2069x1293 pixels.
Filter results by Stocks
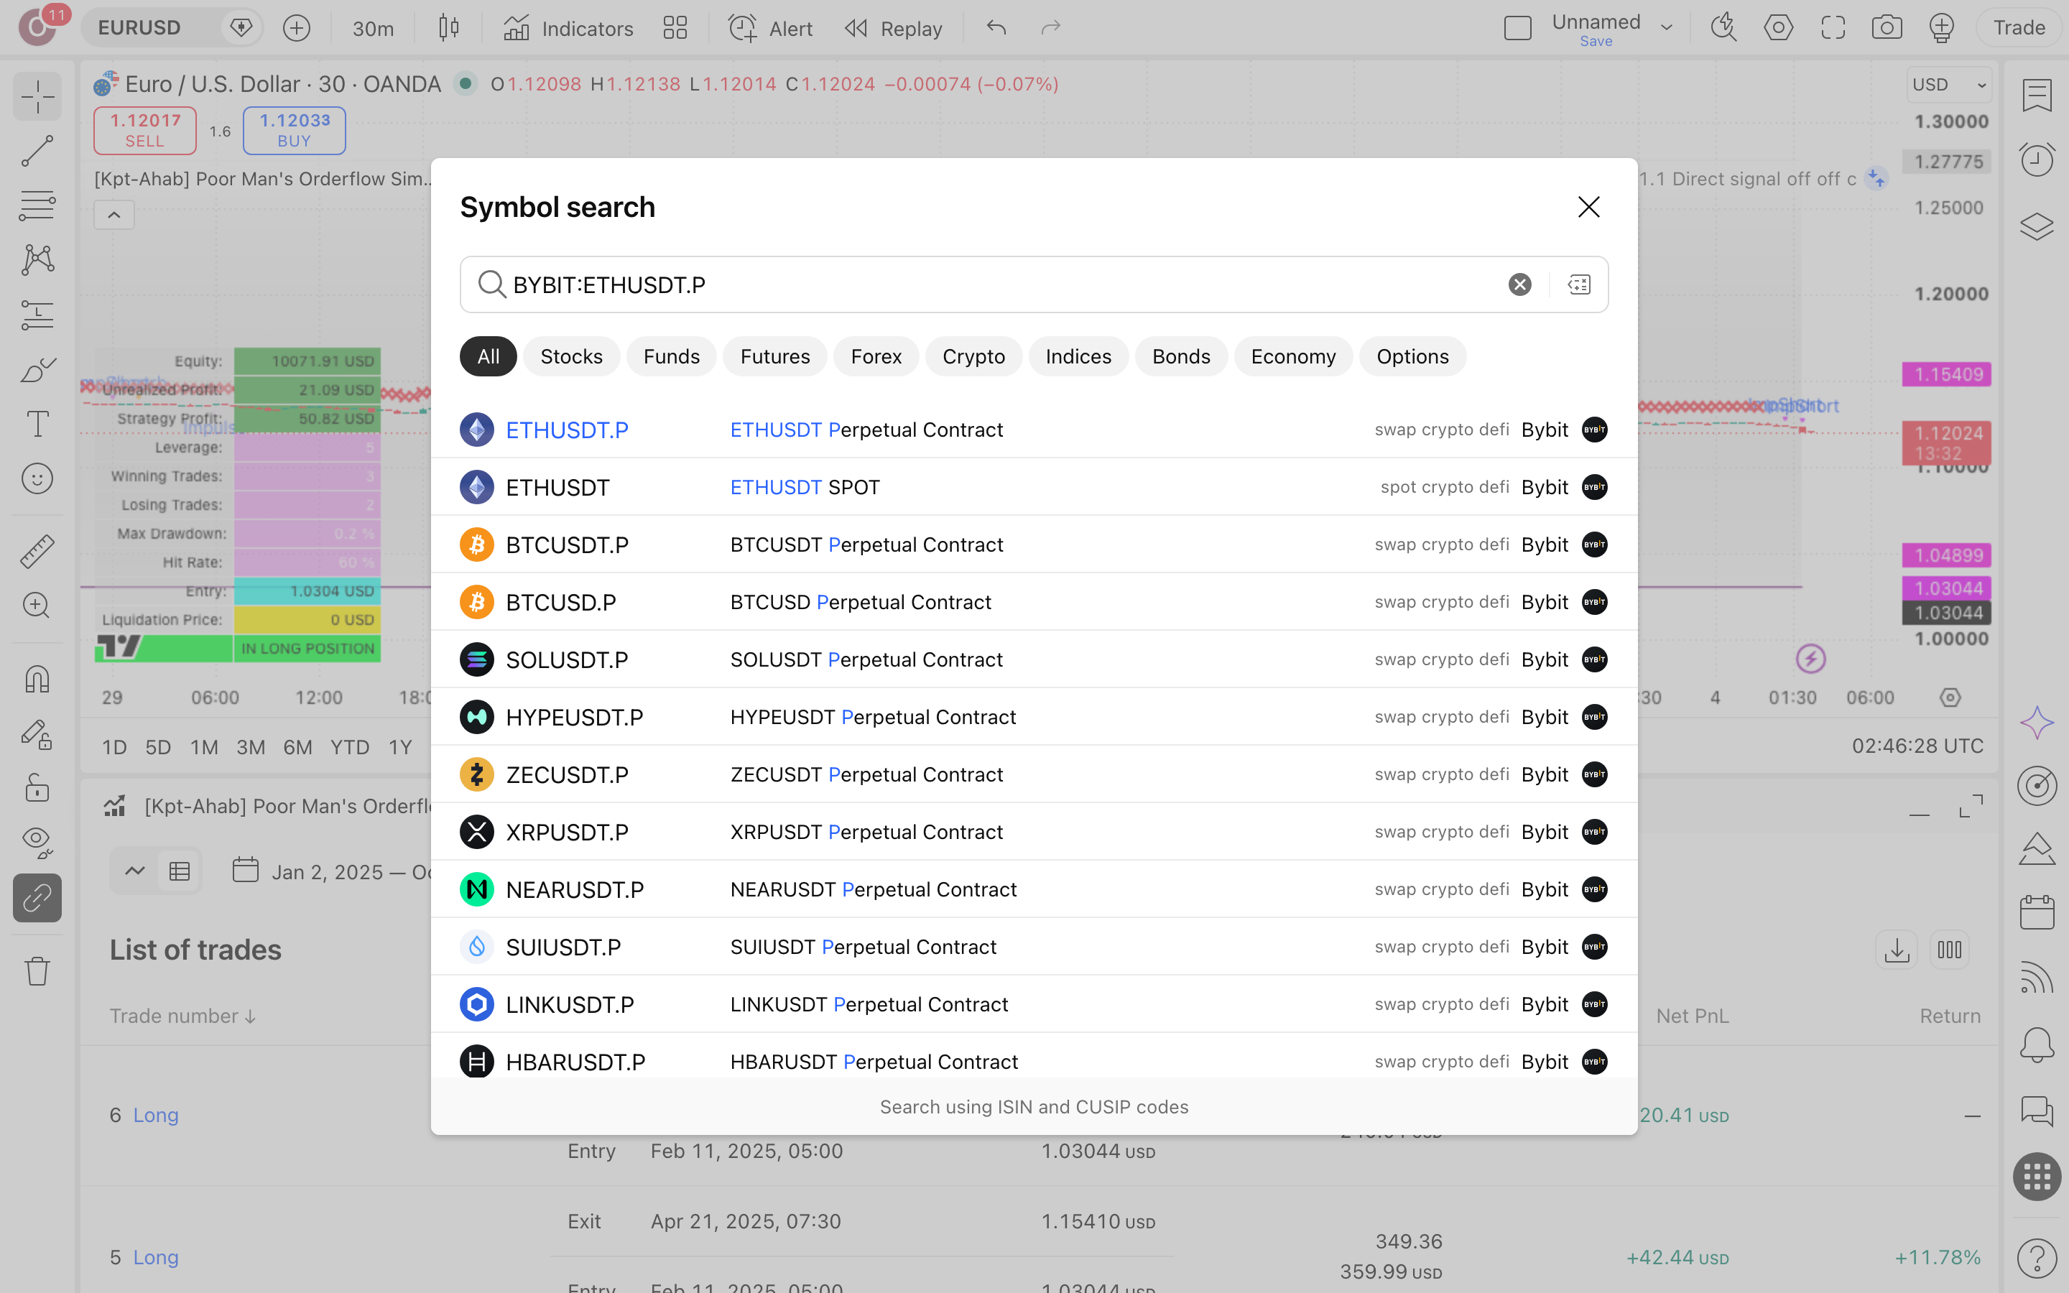(x=571, y=356)
